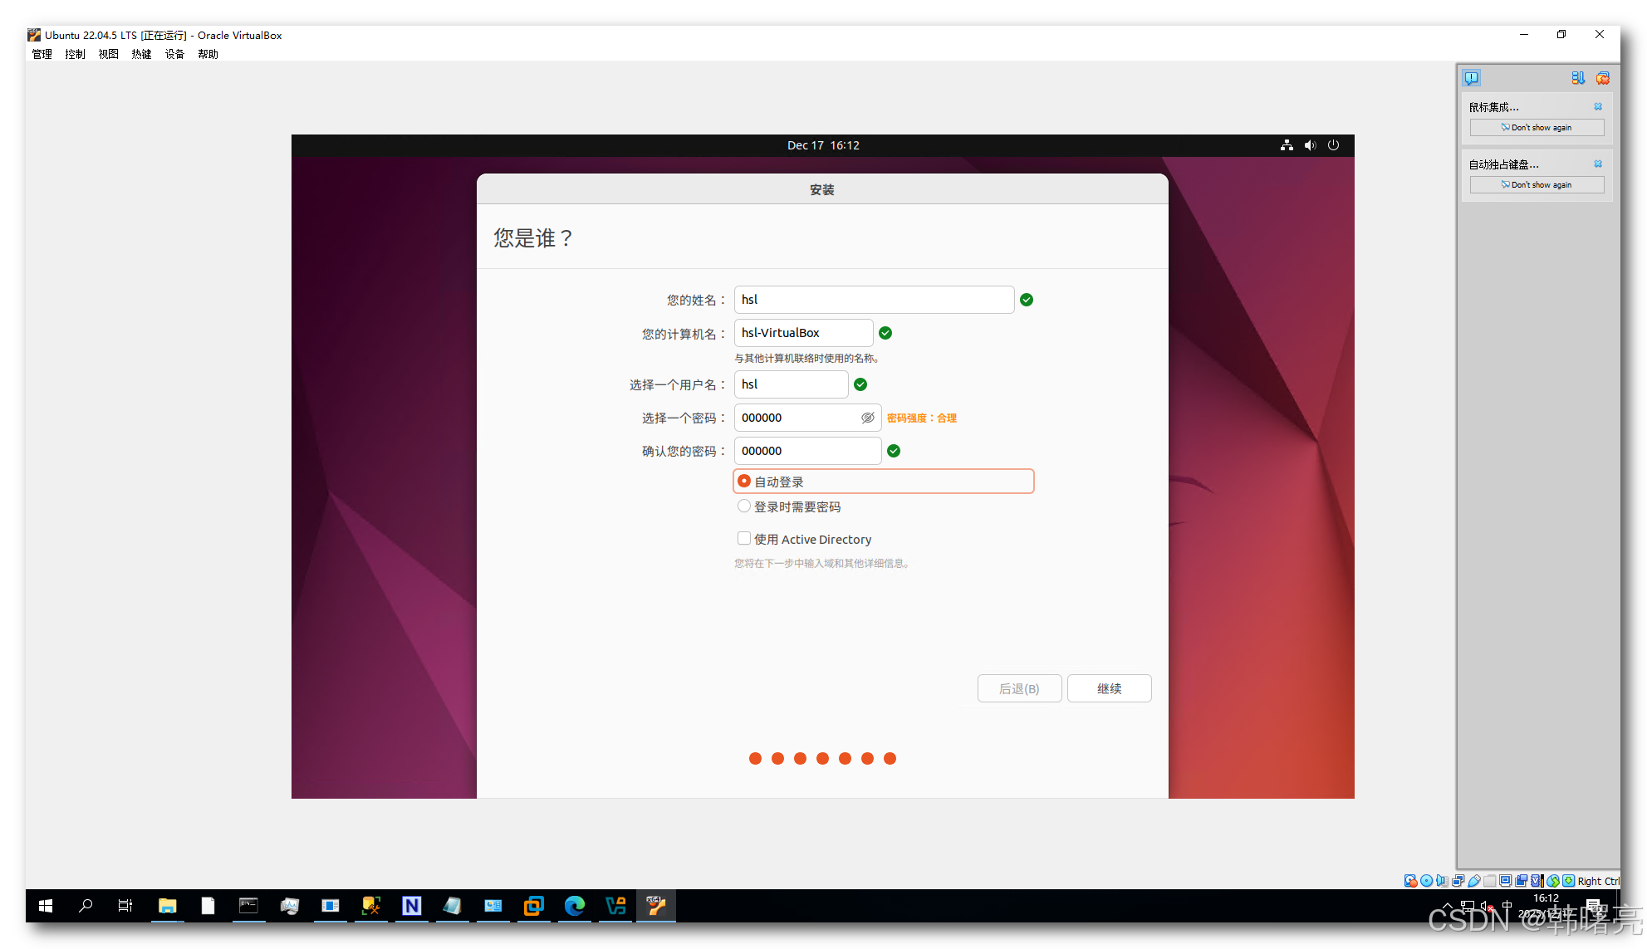Enable the 使用 Active Directory checkbox
The width and height of the screenshot is (1647, 949).
point(744,538)
